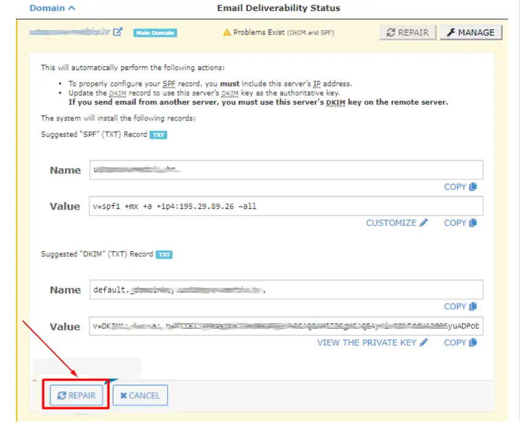
Task: Click the DKIM value field
Action: pos(286,326)
